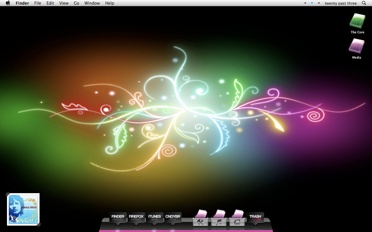Screen dimensions: 372x232
Task: Launch Firefox from the dock
Action: [x=136, y=216]
